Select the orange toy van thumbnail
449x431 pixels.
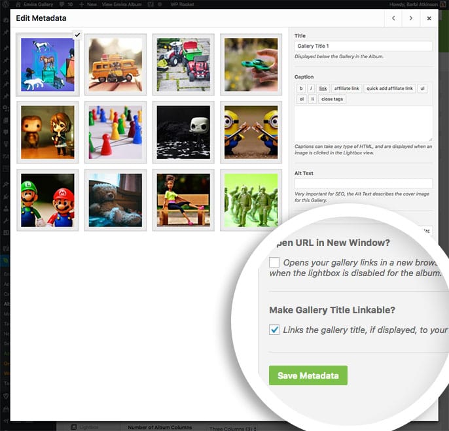pos(115,65)
